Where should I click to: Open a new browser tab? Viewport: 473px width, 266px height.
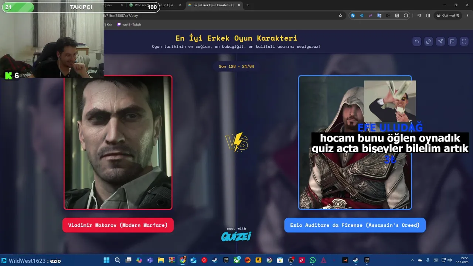[x=248, y=5]
